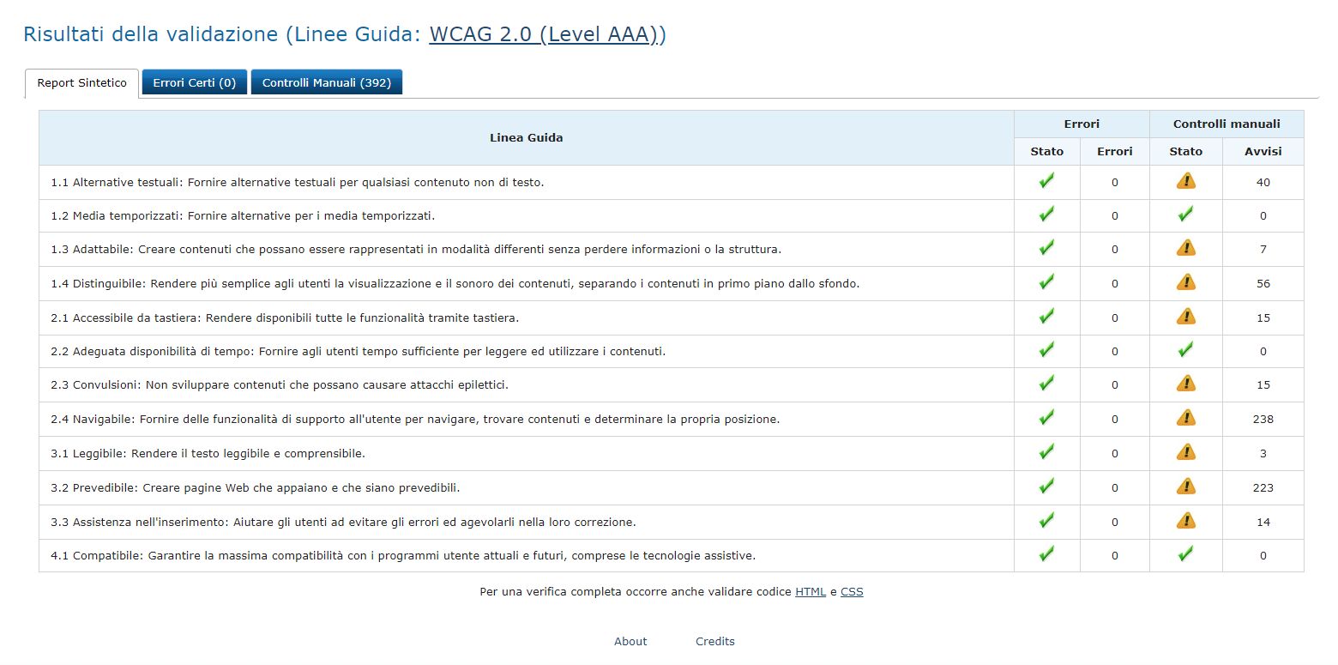This screenshot has height=665, width=1338.
Task: Click warning icon for 1.1 Alternative testuali
Action: click(x=1185, y=181)
